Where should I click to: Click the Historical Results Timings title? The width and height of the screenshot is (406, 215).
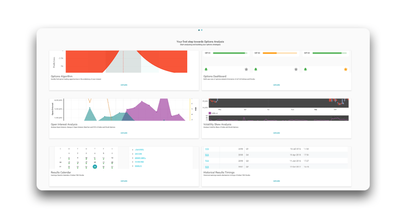tap(219, 172)
